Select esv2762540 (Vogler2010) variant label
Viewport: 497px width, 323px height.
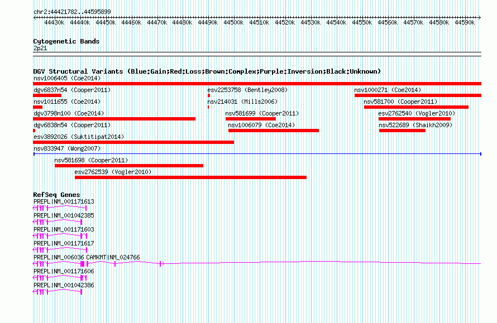(x=417, y=113)
